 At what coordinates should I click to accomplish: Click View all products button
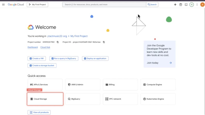pos(39,112)
